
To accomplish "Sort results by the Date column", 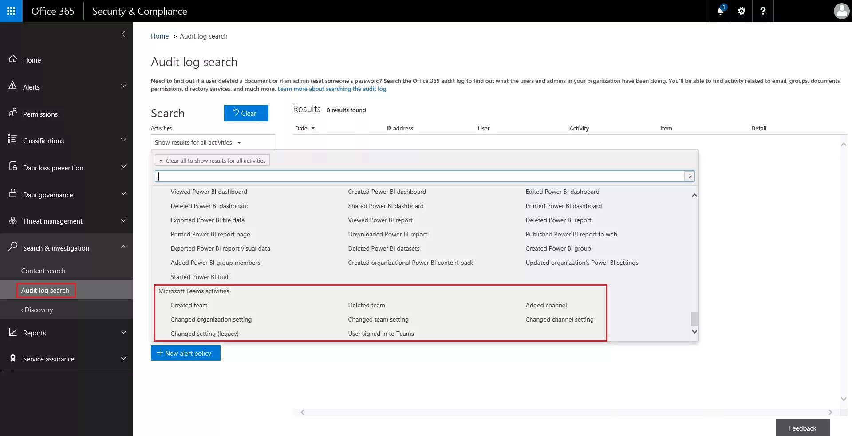I will point(304,128).
